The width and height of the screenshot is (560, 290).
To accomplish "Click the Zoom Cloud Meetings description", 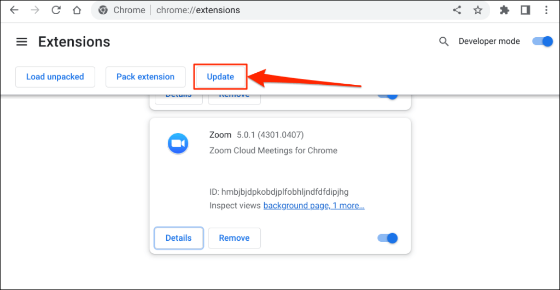I will pyautogui.click(x=273, y=150).
